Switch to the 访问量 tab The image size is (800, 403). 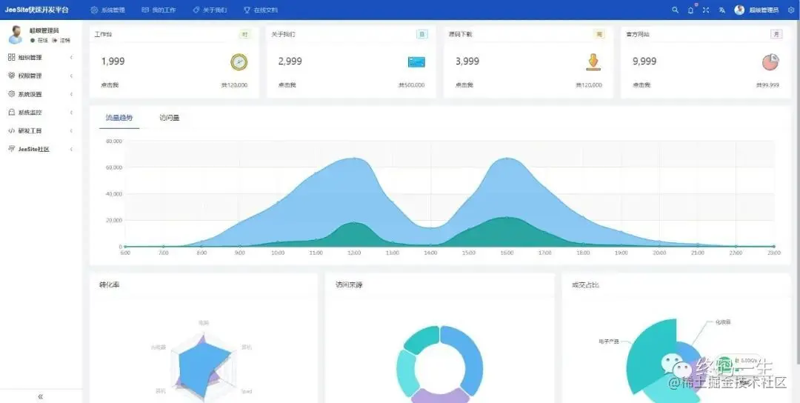tap(170, 118)
